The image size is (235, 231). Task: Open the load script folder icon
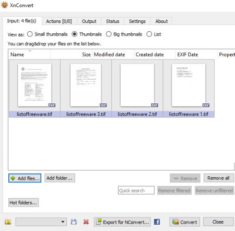[8, 222]
